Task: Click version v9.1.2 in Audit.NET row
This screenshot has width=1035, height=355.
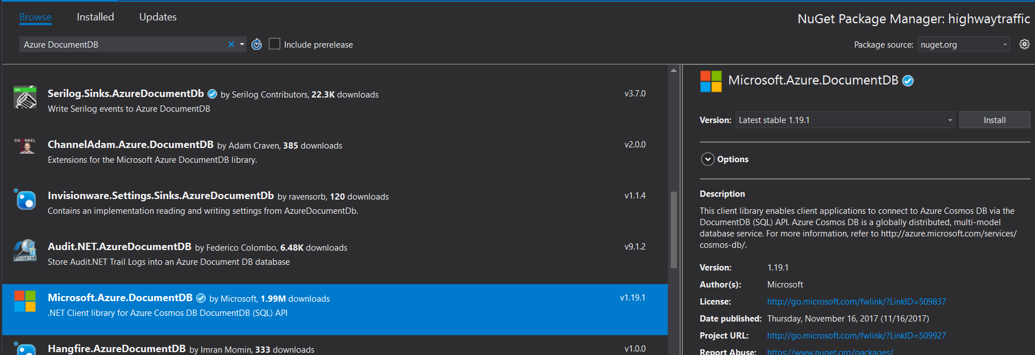Action: (635, 247)
